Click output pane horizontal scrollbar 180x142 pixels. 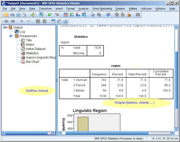(x=116, y=133)
